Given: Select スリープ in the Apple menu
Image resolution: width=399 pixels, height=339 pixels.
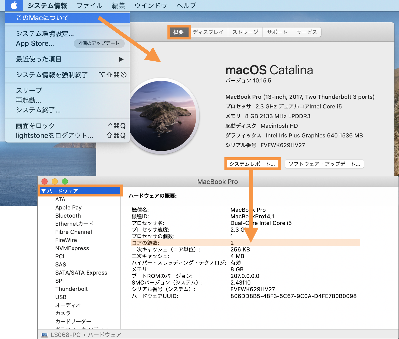Looking at the screenshot, I should pyautogui.click(x=67, y=91).
